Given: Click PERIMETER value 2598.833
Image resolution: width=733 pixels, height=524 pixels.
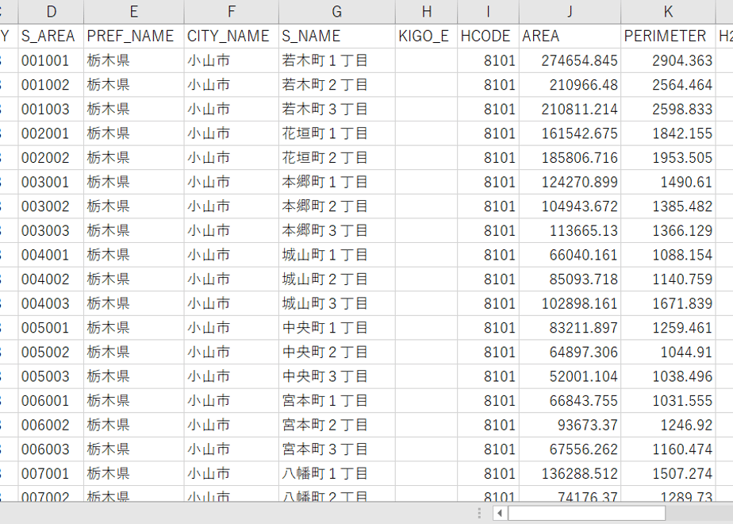Looking at the screenshot, I should click(x=669, y=109).
